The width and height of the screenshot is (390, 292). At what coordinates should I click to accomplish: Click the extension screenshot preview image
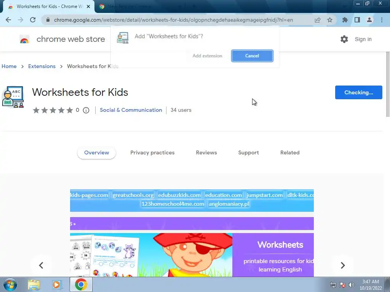(x=192, y=233)
